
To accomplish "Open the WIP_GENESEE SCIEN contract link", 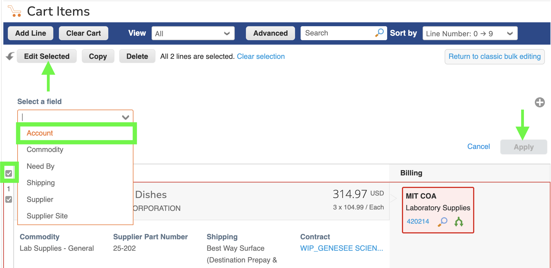I will 341,248.
